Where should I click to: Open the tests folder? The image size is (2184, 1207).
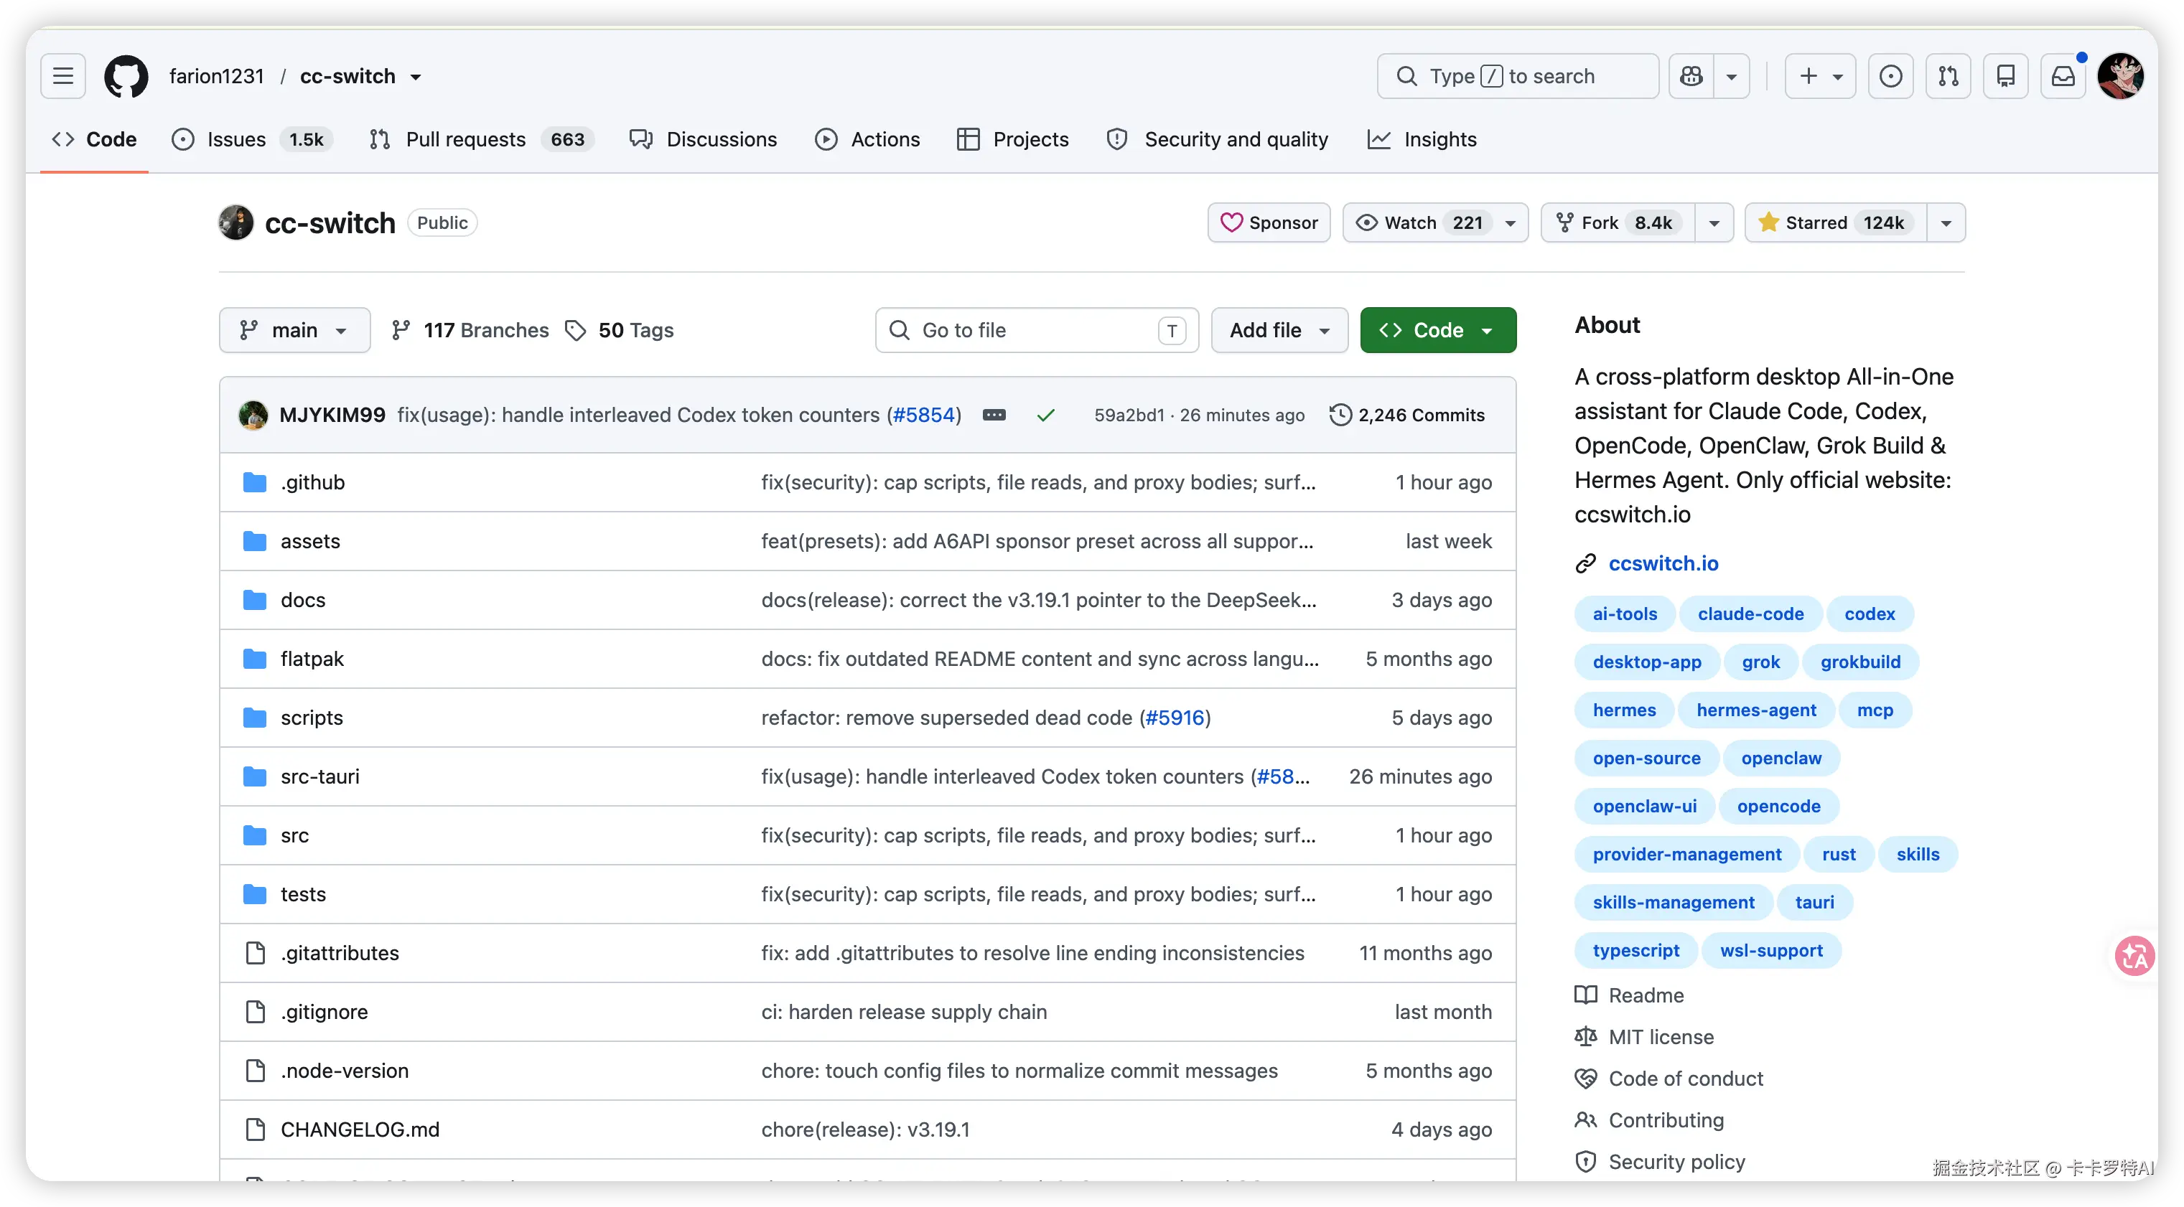(303, 894)
